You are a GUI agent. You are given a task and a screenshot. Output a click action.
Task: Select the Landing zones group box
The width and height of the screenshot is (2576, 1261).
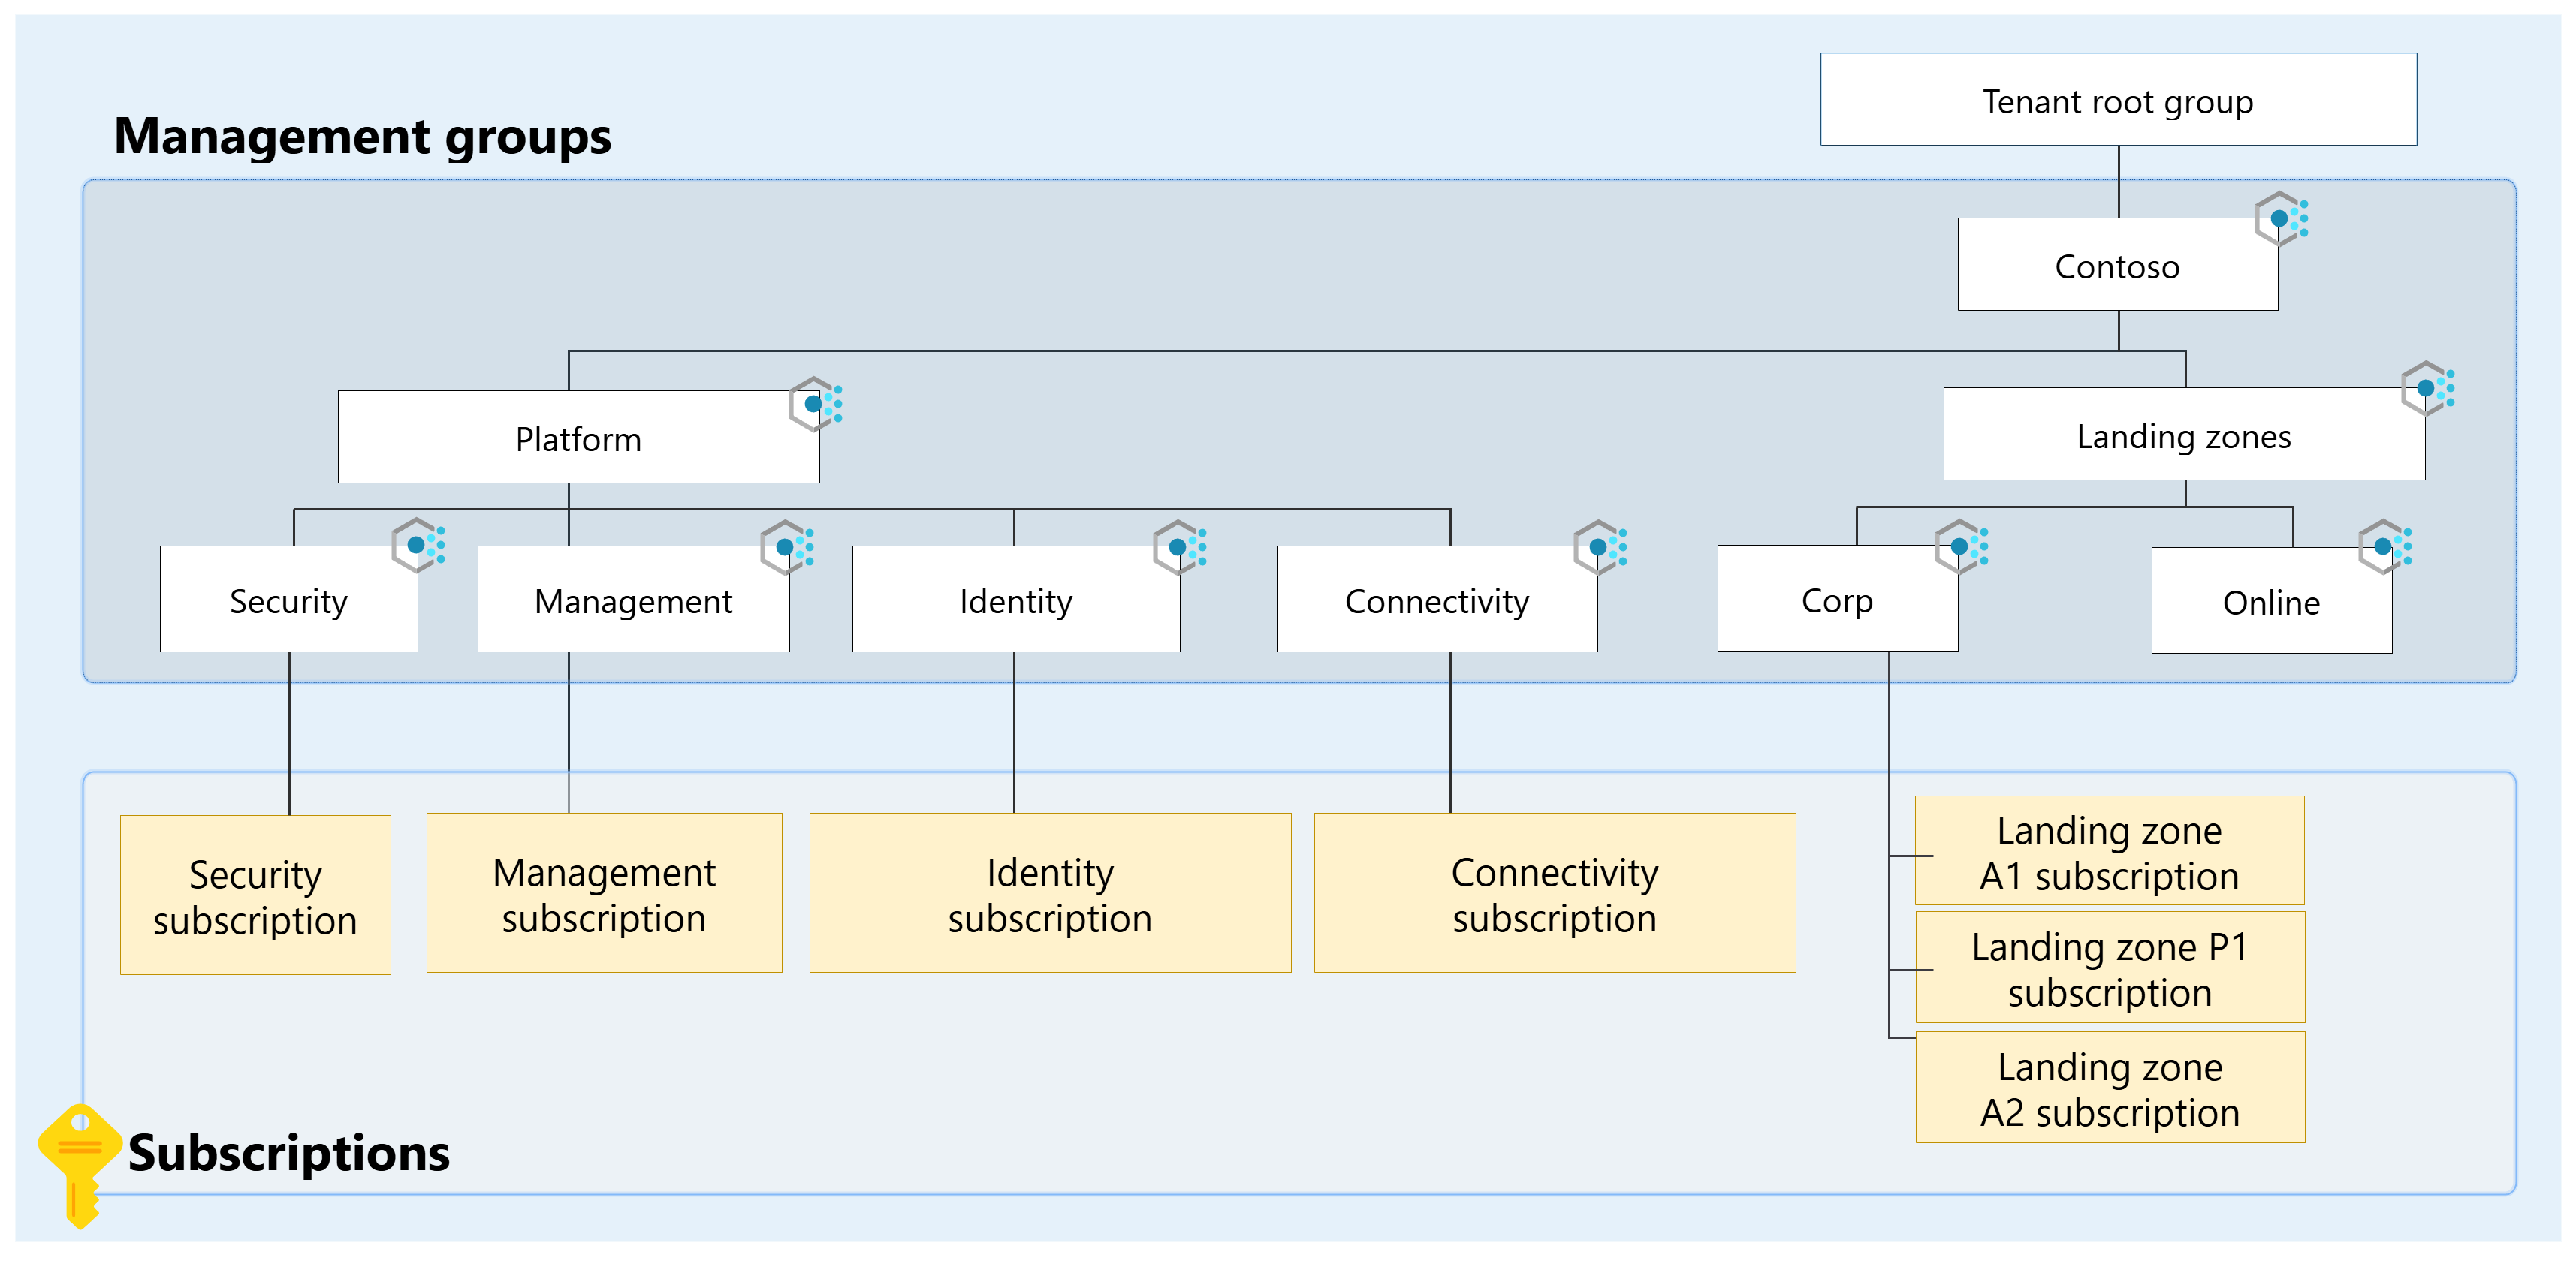(2183, 435)
